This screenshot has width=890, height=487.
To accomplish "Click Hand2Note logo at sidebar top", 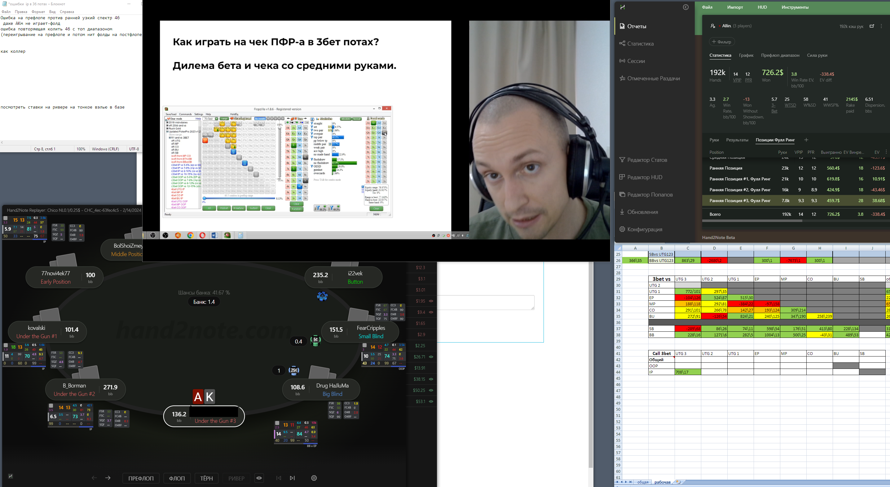I will pyautogui.click(x=623, y=7).
